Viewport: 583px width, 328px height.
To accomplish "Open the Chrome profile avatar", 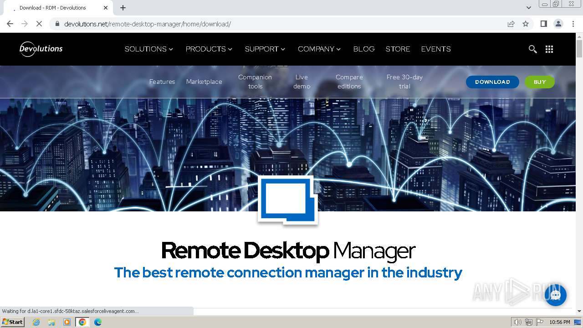I will click(558, 24).
